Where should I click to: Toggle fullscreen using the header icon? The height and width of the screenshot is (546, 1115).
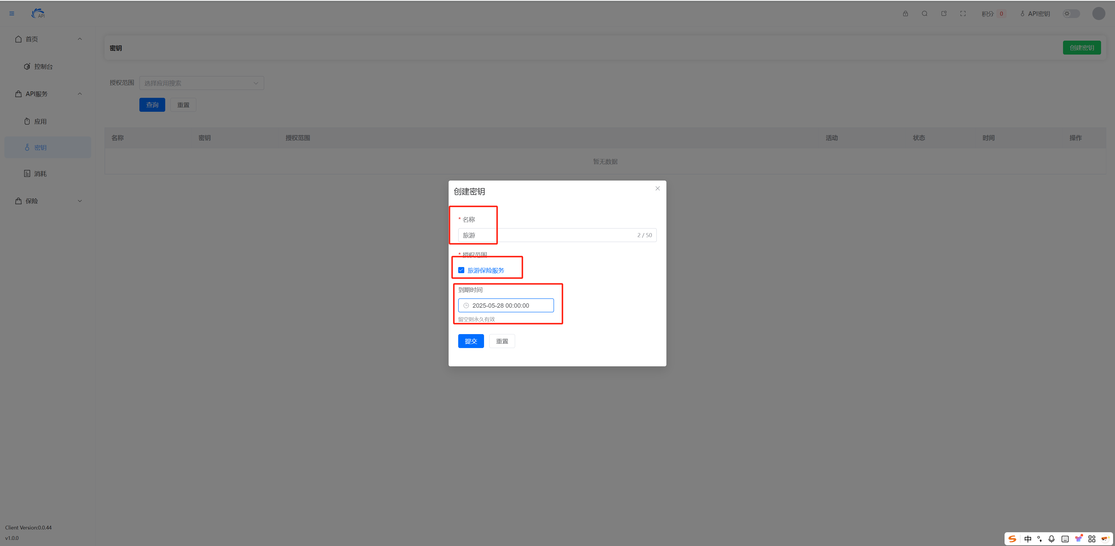(x=963, y=13)
